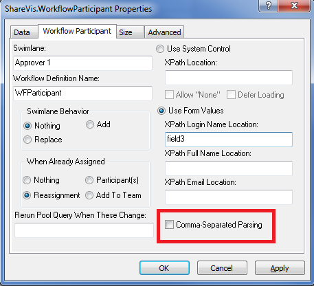The image size is (314, 286).
Task: Click the XPath Email Location field
Action: [229, 197]
